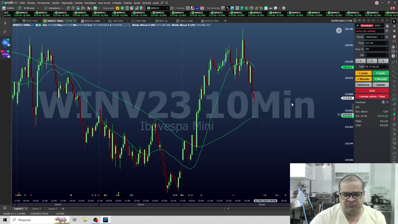Click the C Limite buy button
Viewport: 398px width, 224px height.
pos(363,73)
